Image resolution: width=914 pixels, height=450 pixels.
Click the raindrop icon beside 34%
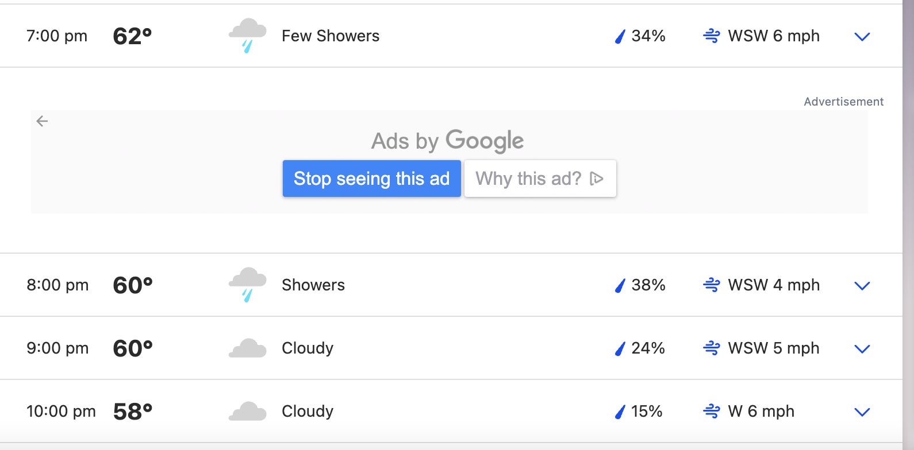[x=620, y=37]
